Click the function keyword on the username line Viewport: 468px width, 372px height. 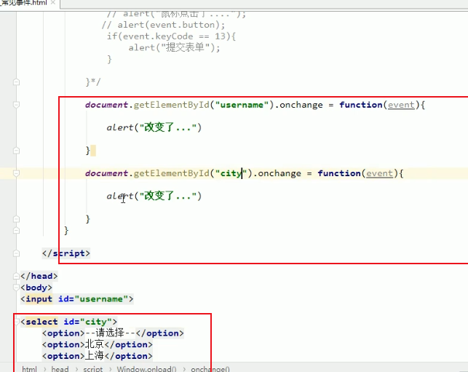click(x=361, y=105)
